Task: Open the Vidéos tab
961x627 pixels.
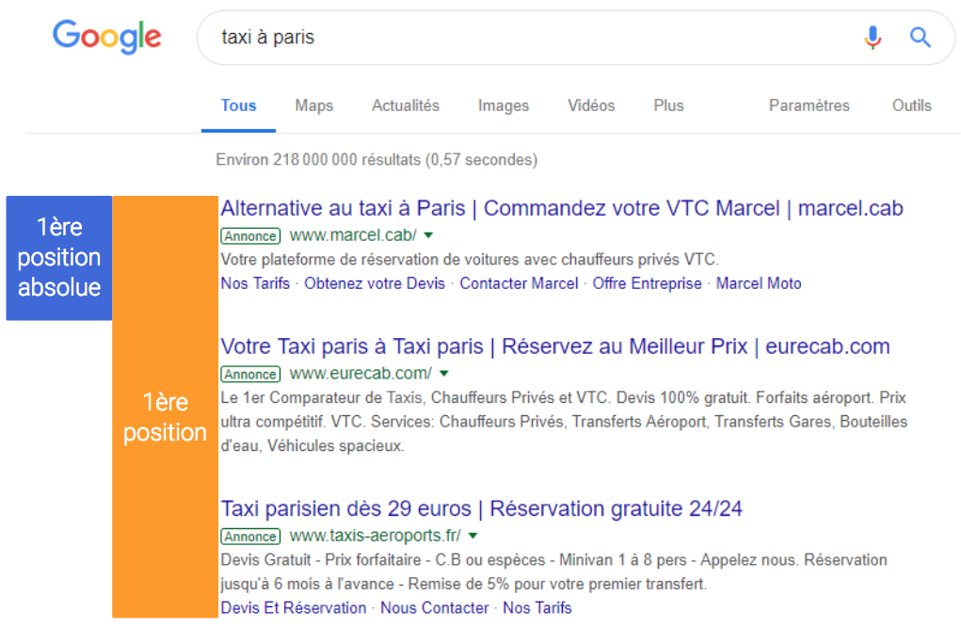Action: pyautogui.click(x=591, y=105)
